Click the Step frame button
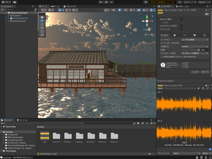212x159 pixels. (112, 2)
